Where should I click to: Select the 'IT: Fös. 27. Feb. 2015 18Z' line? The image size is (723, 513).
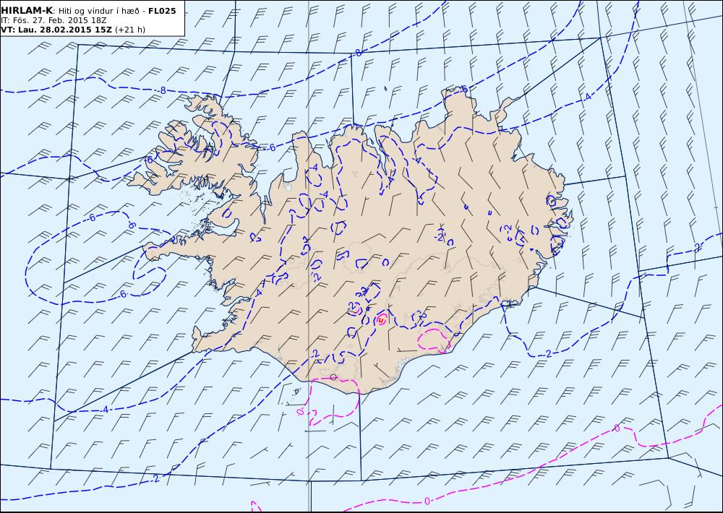click(54, 21)
